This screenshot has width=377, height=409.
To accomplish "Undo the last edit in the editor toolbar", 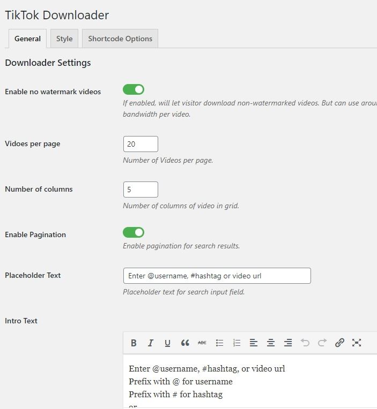I will [305, 343].
